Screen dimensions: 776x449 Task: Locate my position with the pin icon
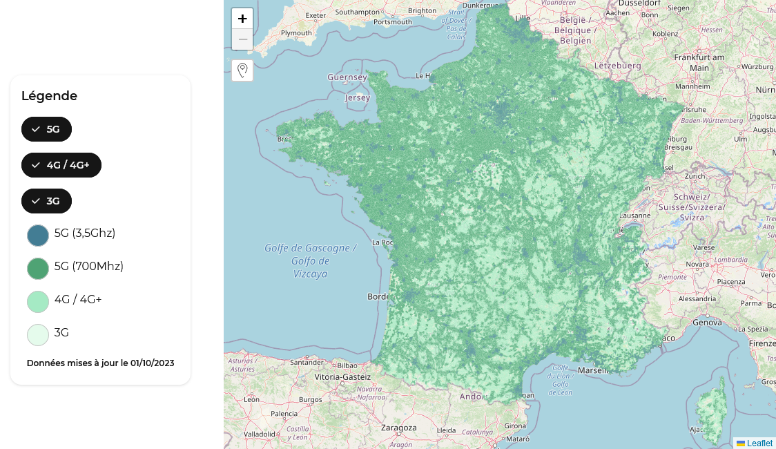(x=242, y=70)
